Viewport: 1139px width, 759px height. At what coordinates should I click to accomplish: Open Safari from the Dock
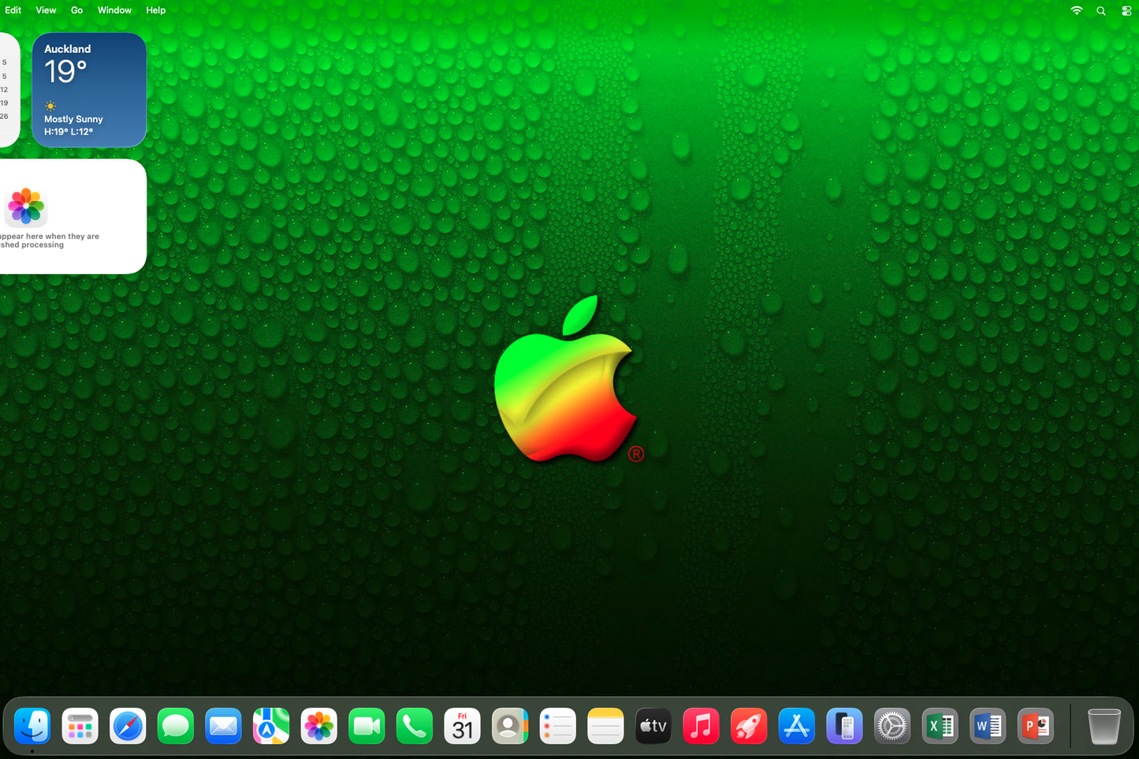(127, 725)
